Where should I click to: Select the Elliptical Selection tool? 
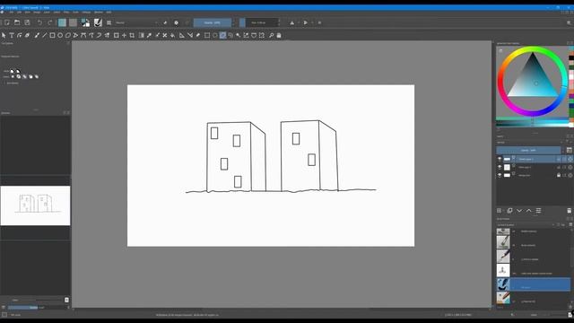(215, 35)
